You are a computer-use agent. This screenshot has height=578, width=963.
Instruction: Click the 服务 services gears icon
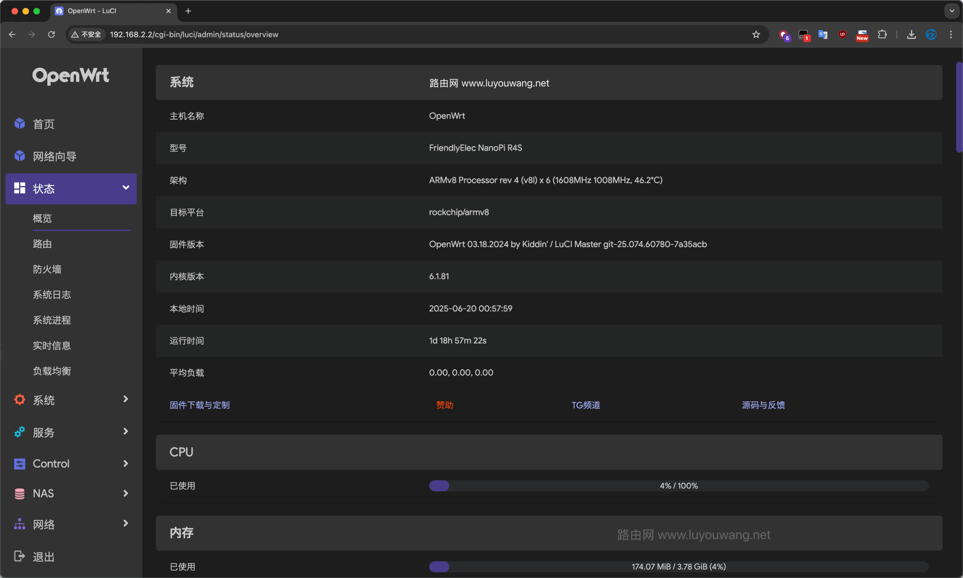point(20,432)
